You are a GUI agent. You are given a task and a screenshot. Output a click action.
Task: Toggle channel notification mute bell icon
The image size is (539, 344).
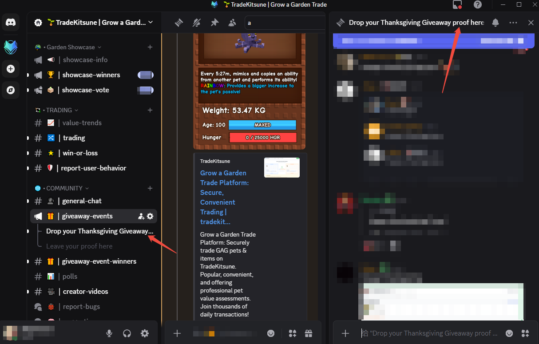[197, 23]
